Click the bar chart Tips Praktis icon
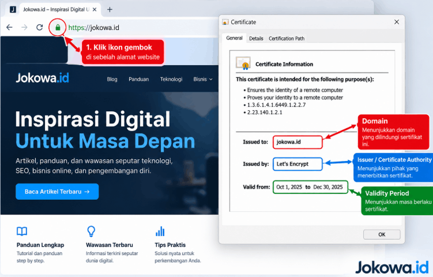 (160, 231)
